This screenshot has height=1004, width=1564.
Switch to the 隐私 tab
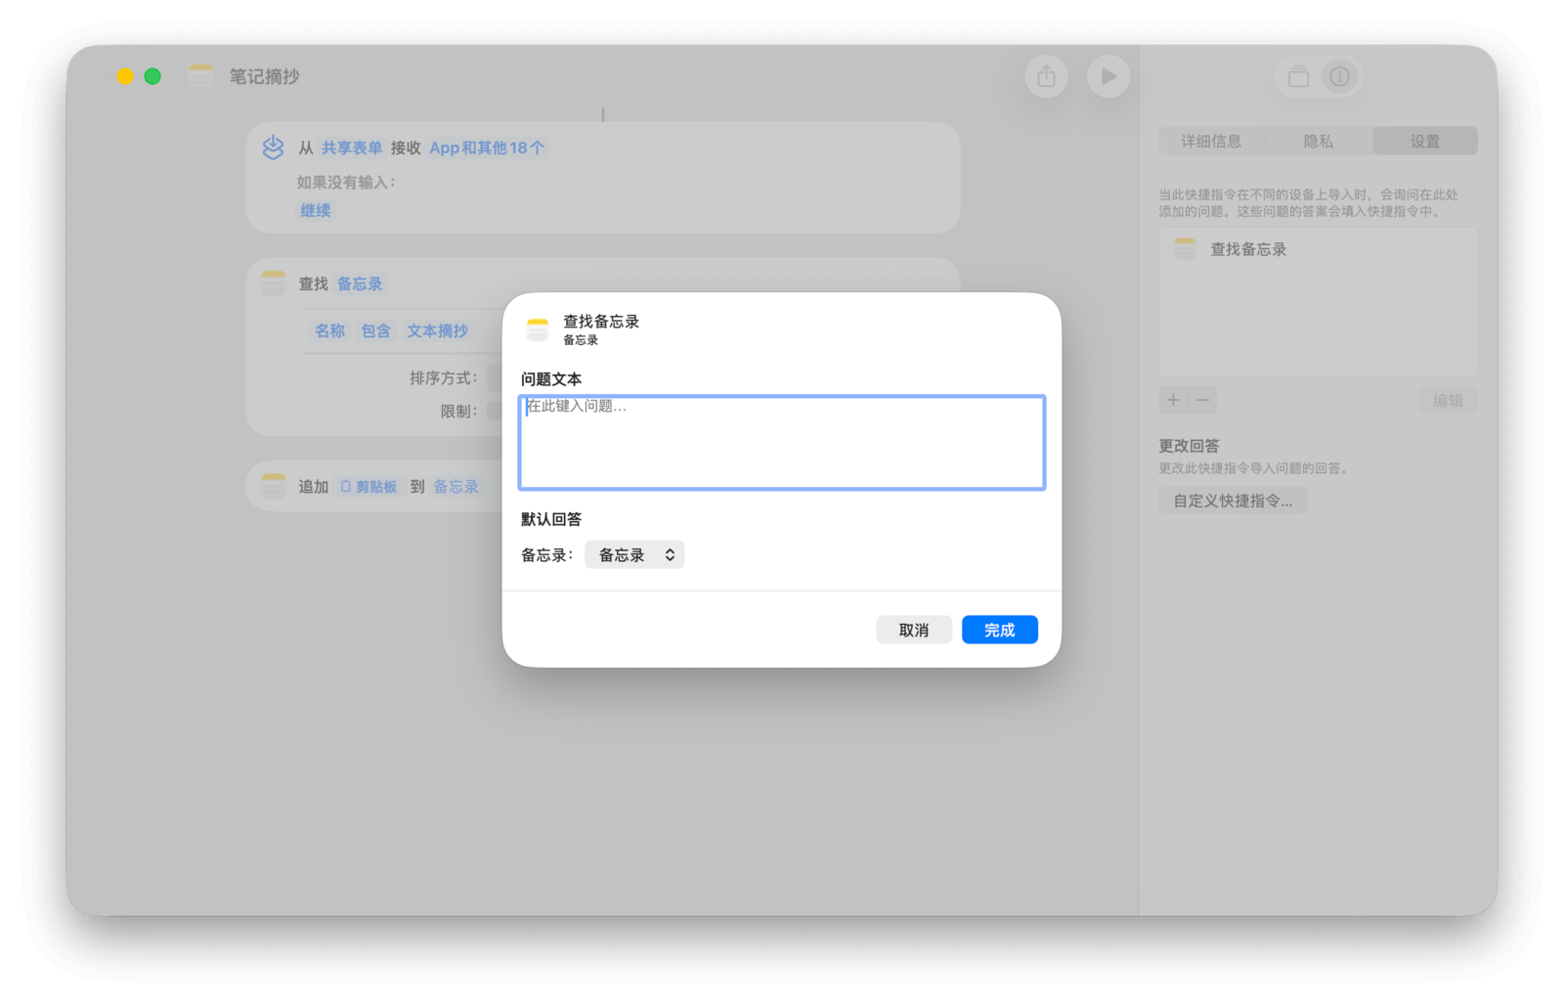click(1318, 142)
